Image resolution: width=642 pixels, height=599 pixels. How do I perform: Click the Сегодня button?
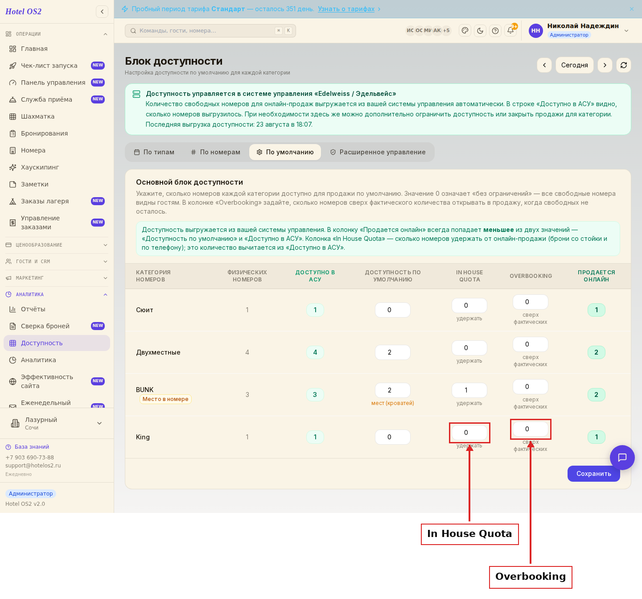click(575, 65)
